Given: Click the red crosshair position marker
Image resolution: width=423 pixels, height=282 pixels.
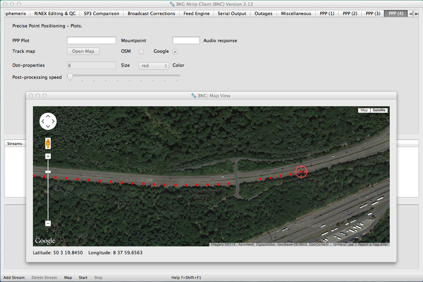Looking at the screenshot, I should 301,172.
